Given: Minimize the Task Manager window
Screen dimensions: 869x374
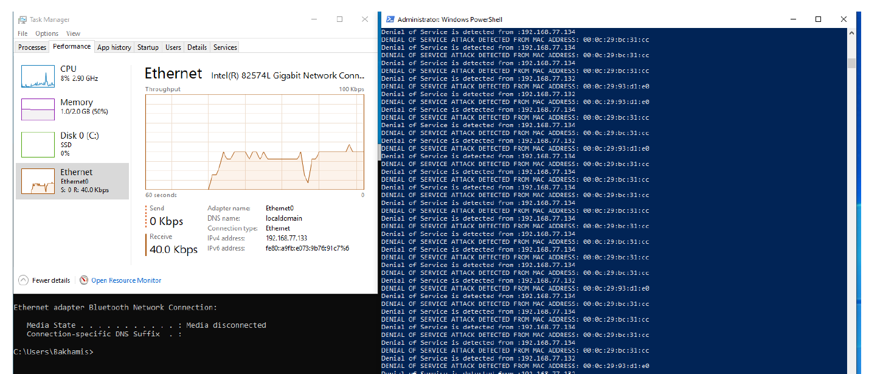Looking at the screenshot, I should (x=314, y=19).
